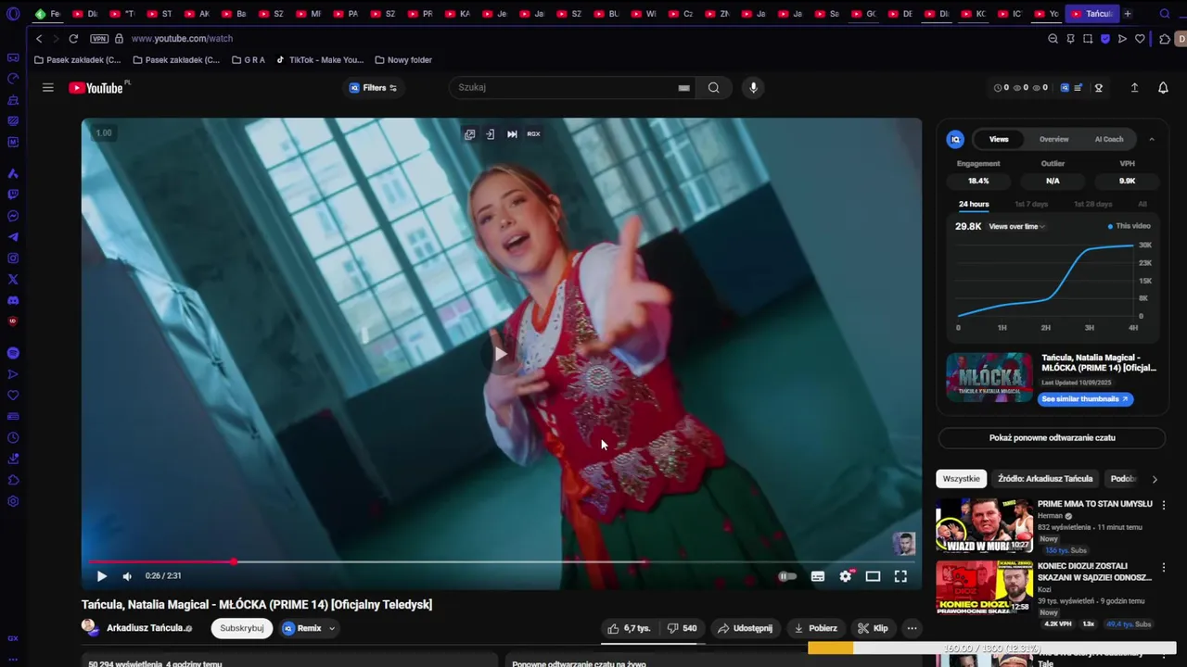Open the YouTube guide hamburger menu
The width and height of the screenshot is (1187, 667).
point(47,88)
